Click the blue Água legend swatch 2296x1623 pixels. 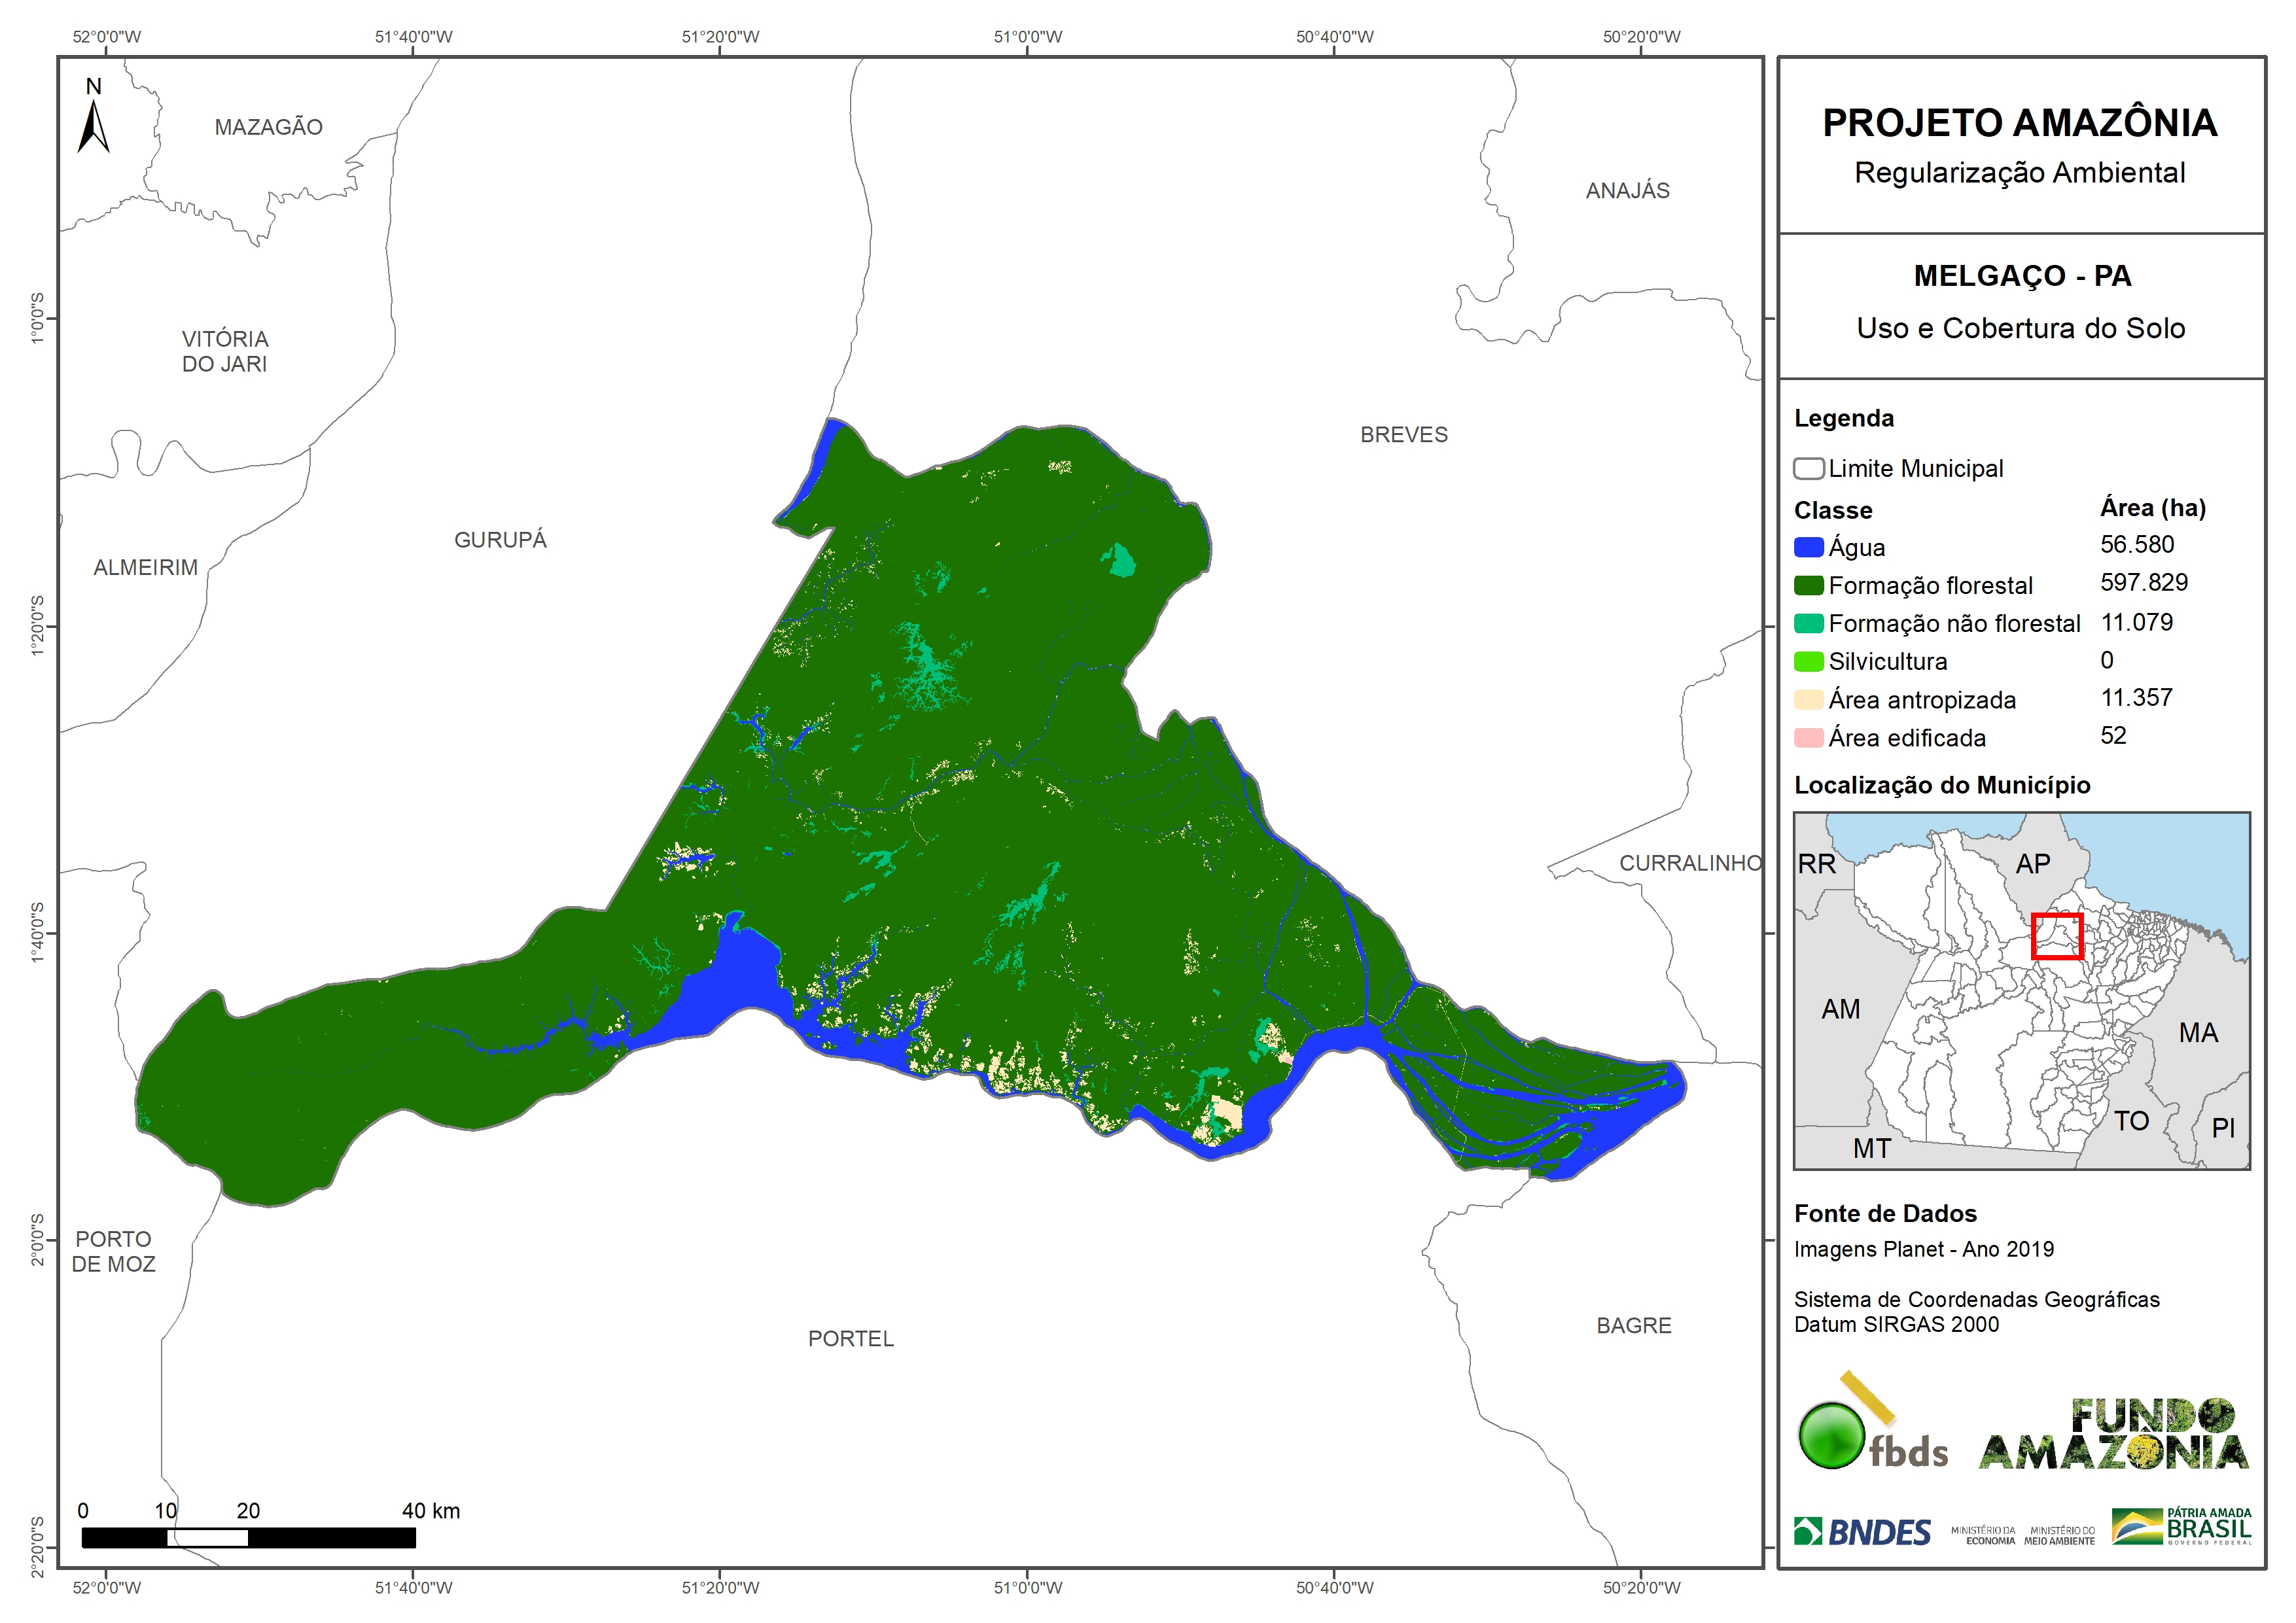[x=1808, y=547]
